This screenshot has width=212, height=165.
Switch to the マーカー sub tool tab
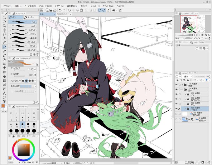[x=31, y=17]
